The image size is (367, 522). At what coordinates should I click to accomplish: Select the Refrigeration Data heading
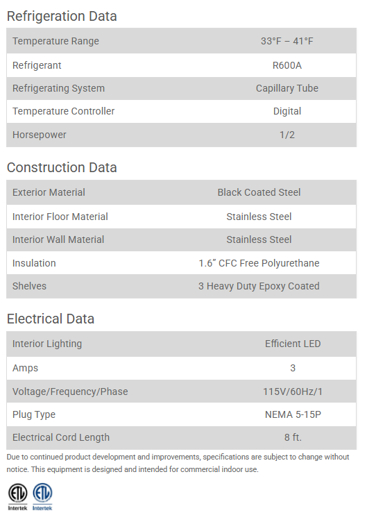[x=62, y=17]
